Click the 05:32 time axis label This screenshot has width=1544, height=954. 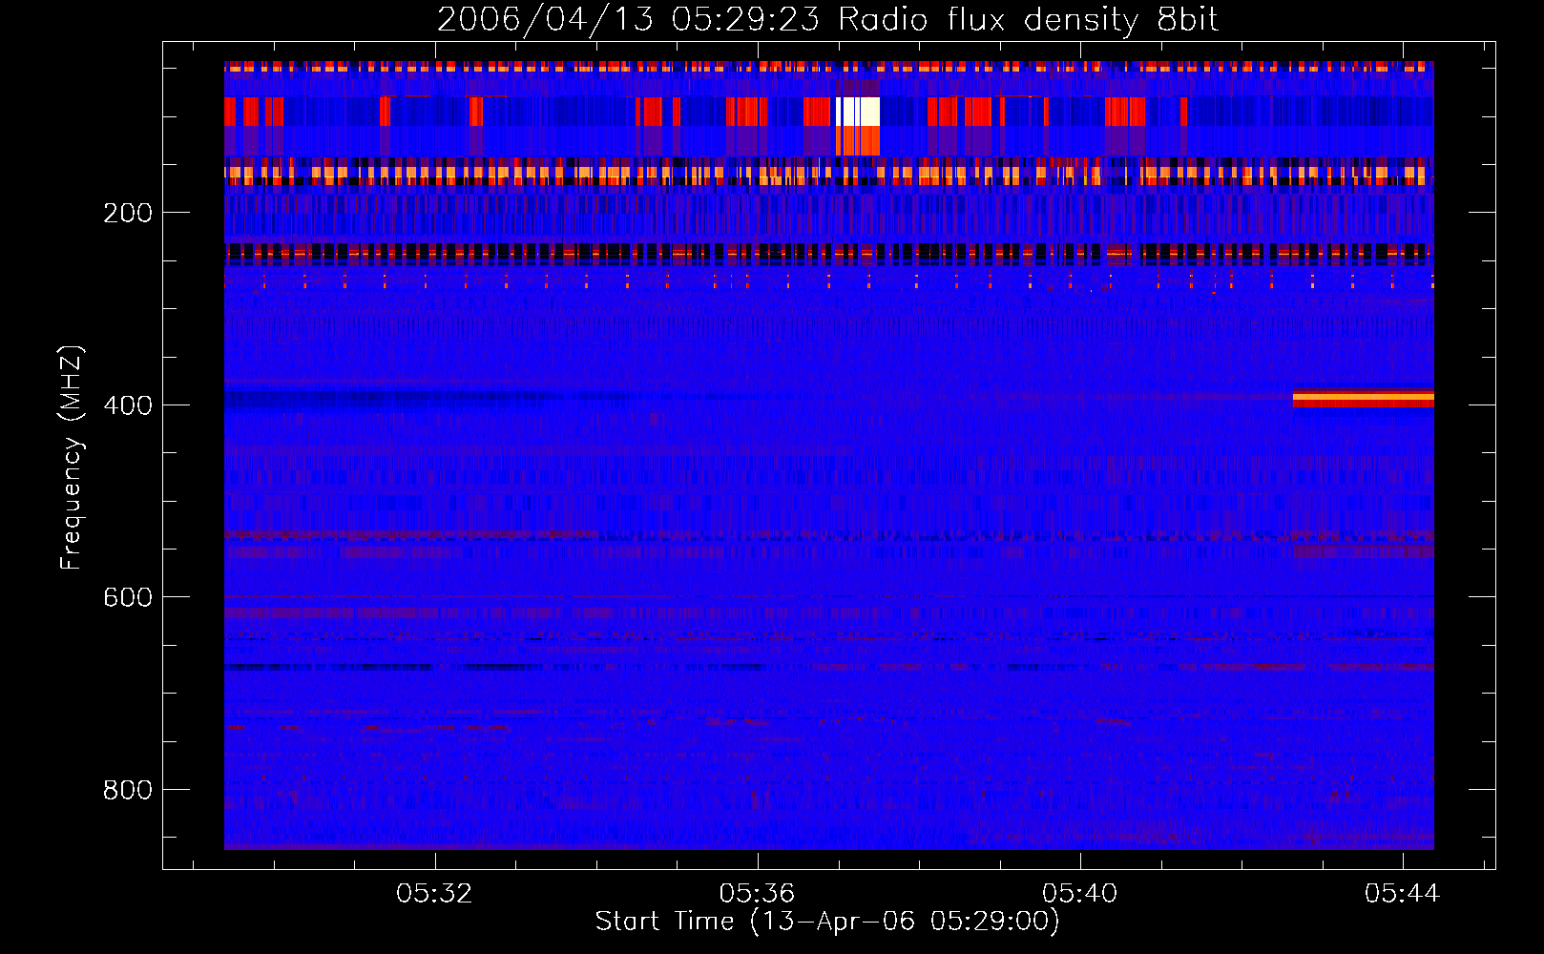435,894
